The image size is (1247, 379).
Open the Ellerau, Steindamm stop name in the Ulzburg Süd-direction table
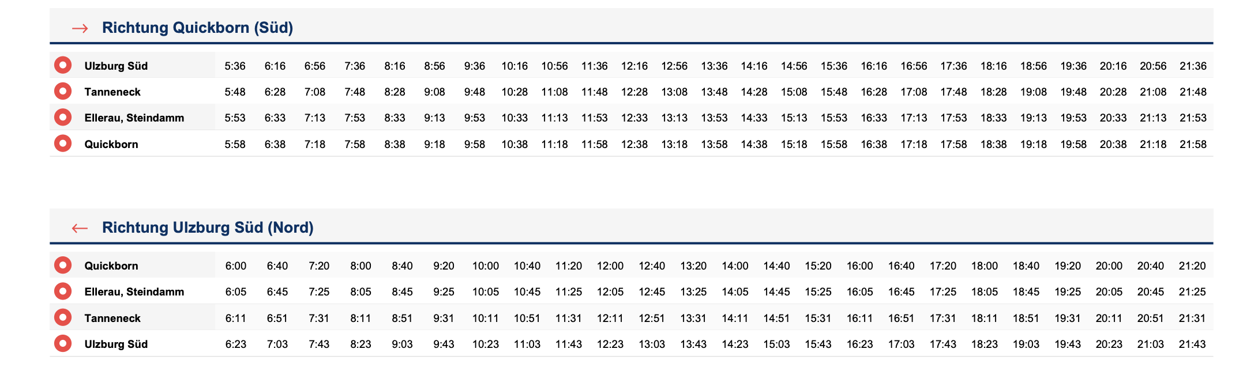click(x=134, y=292)
